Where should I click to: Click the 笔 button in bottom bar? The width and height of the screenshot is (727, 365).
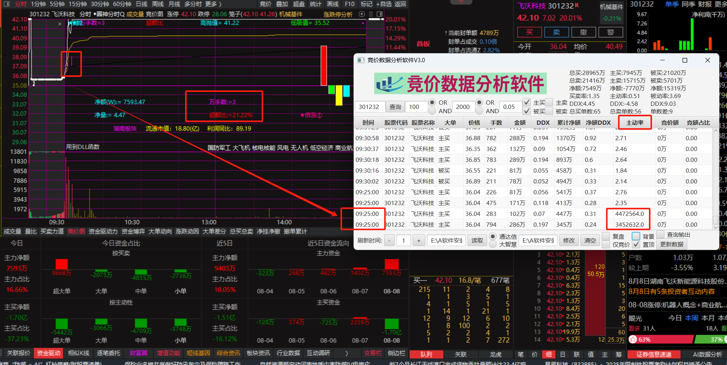pyautogui.click(x=520, y=354)
